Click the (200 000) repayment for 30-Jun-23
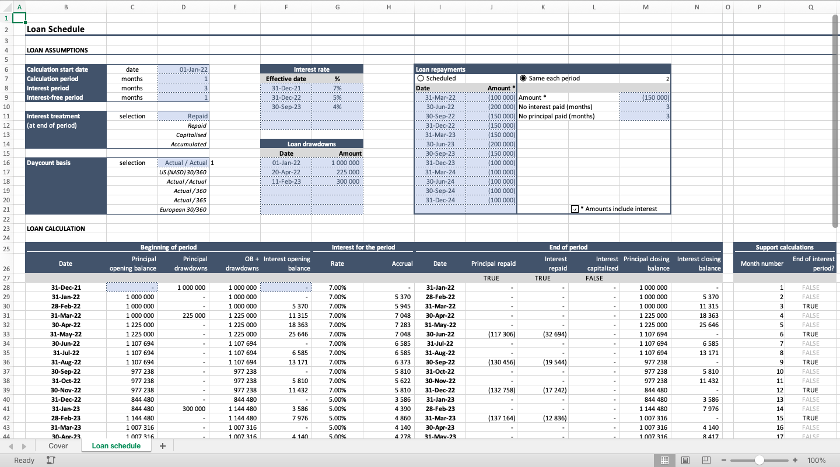 [x=491, y=144]
